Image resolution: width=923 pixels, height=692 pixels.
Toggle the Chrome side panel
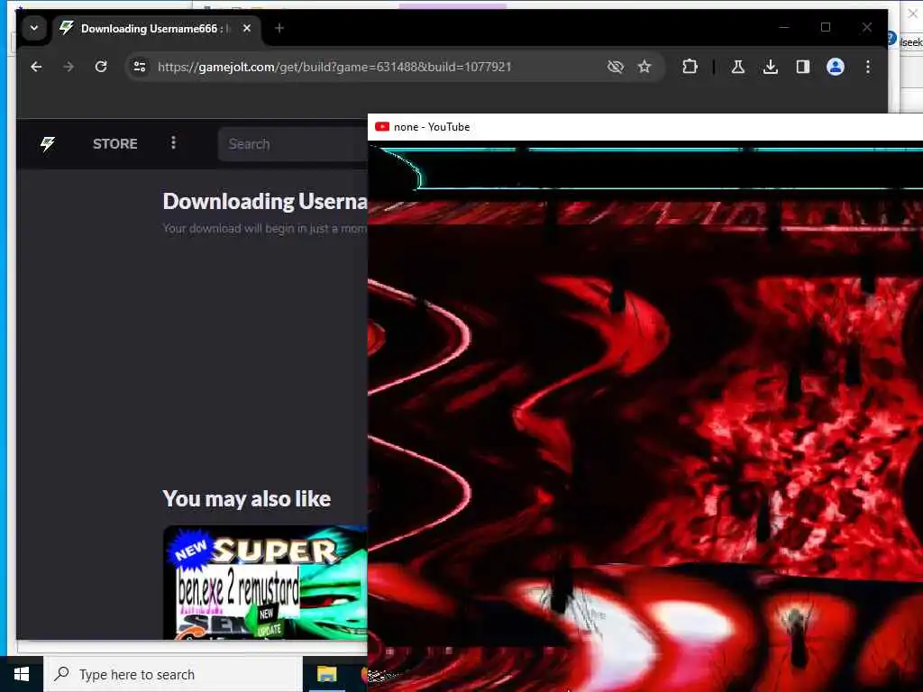click(803, 67)
